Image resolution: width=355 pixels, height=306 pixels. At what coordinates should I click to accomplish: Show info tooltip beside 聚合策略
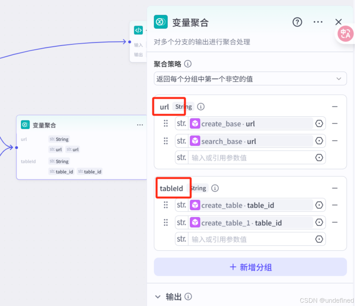187,64
